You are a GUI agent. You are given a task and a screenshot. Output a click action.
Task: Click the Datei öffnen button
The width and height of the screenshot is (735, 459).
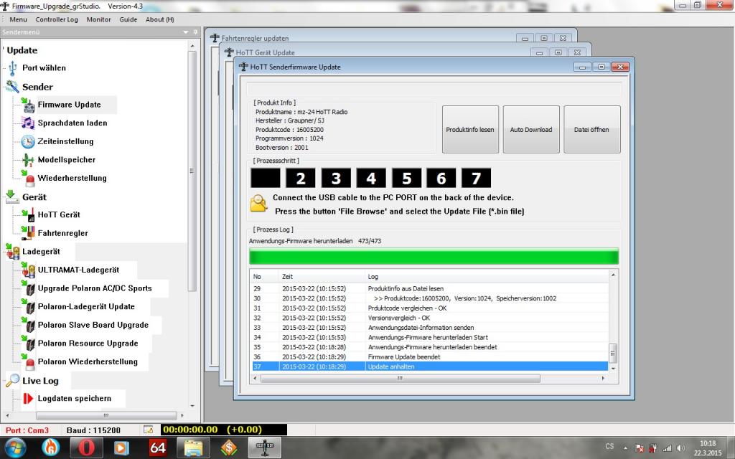[x=591, y=130]
